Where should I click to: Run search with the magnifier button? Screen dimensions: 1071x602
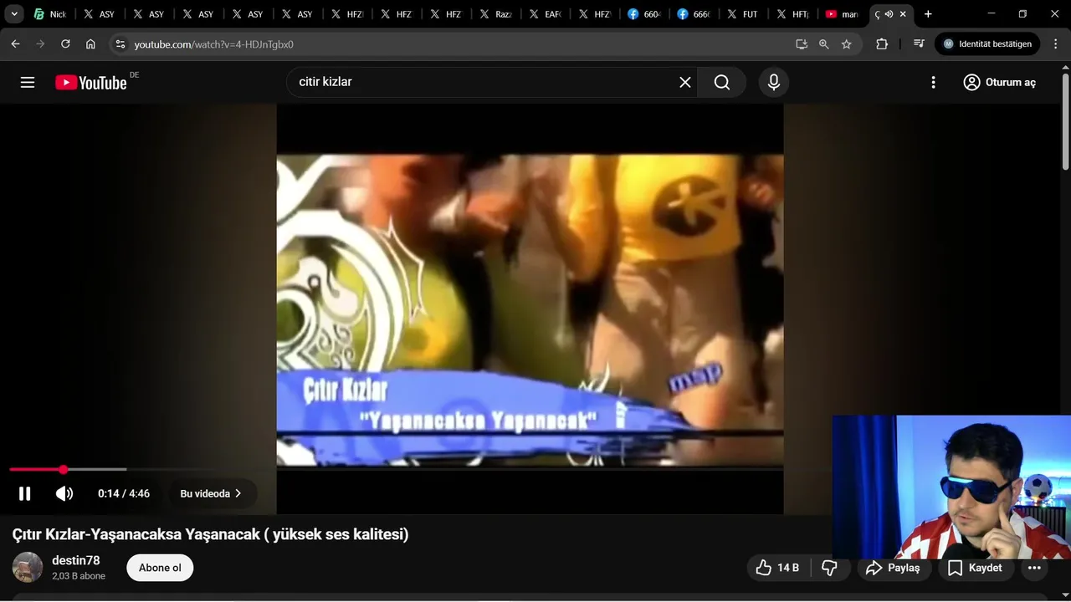[722, 82]
